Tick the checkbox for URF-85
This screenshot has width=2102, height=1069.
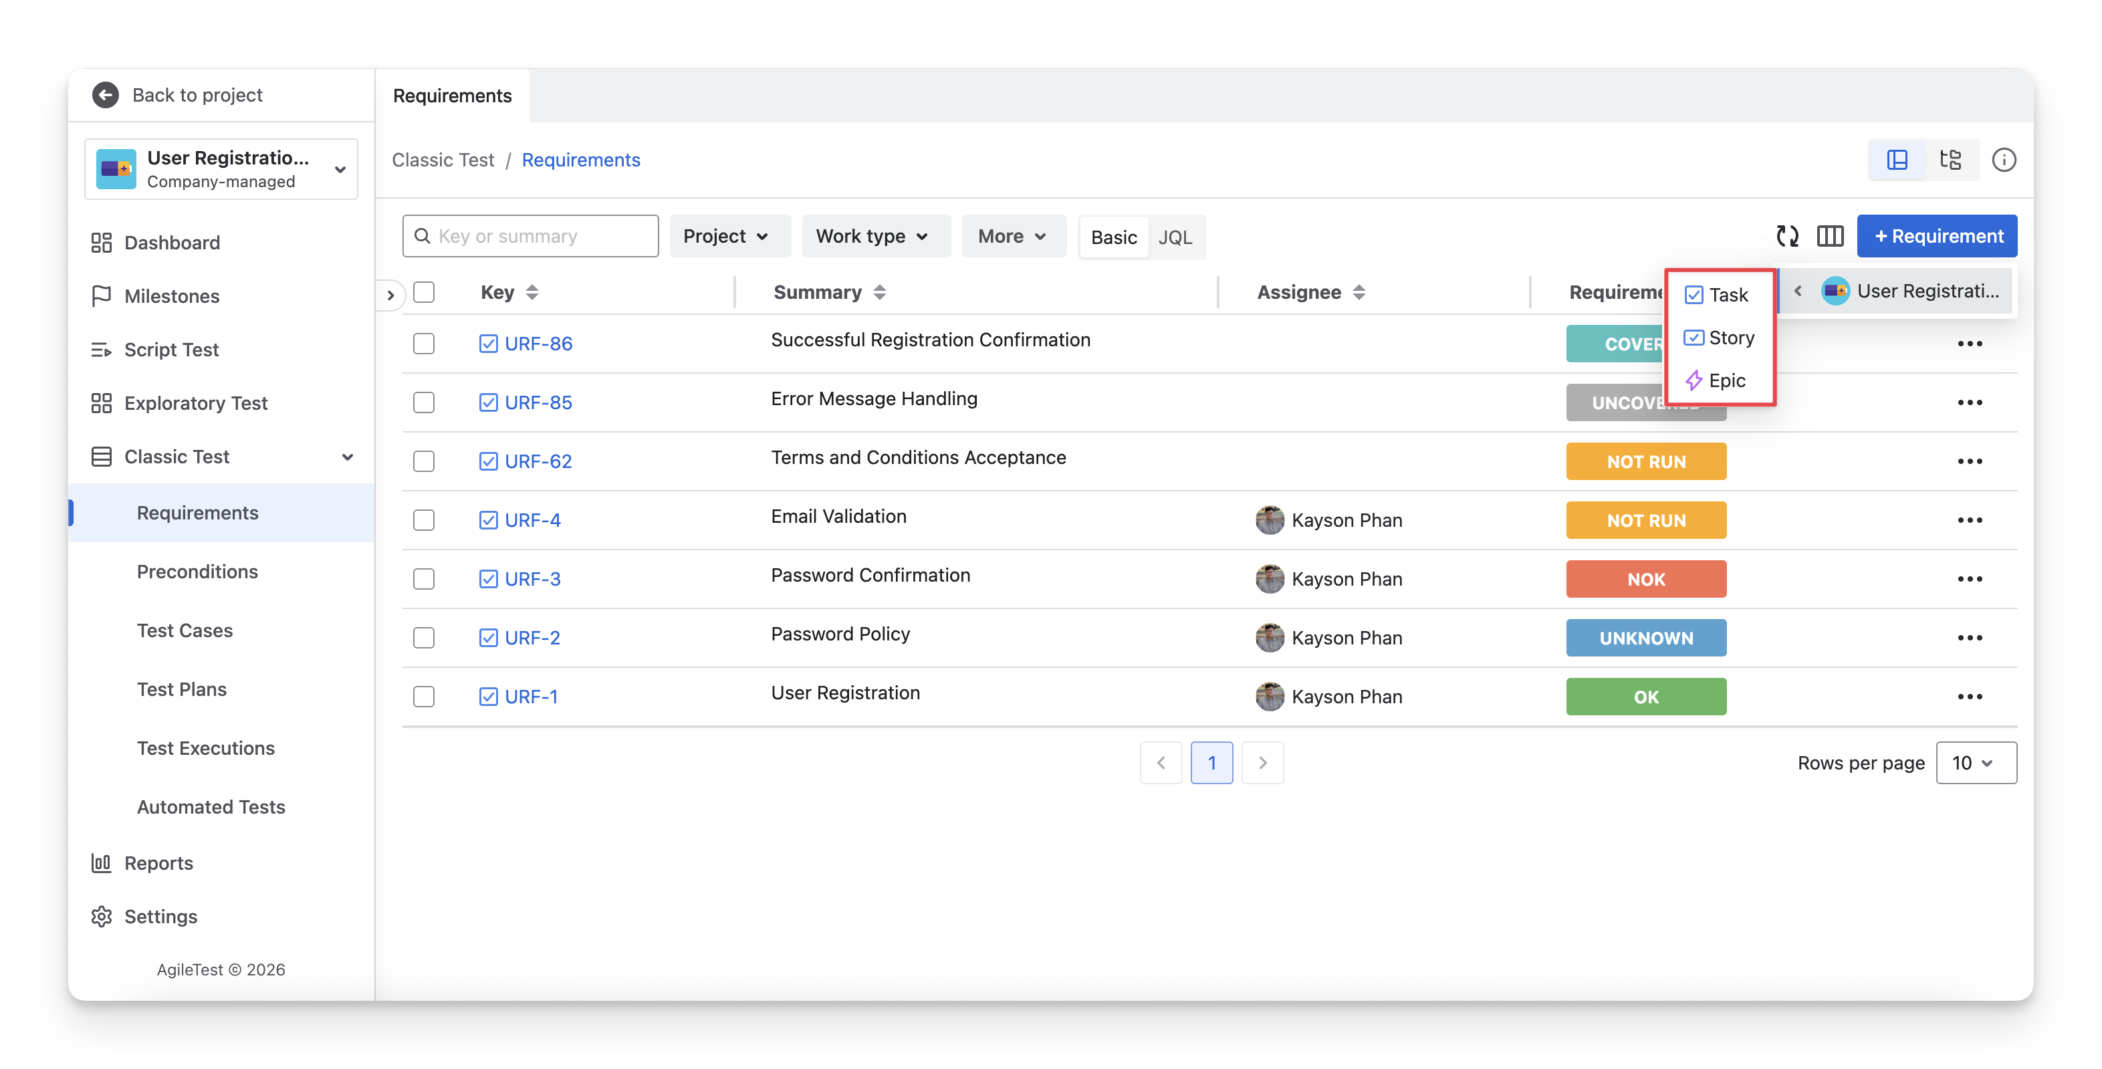pyautogui.click(x=423, y=402)
